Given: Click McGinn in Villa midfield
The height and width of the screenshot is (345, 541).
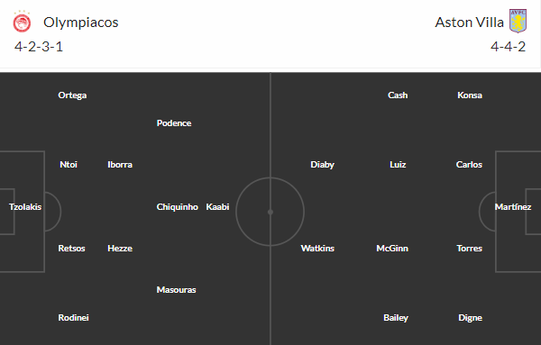Looking at the screenshot, I should [x=392, y=248].
